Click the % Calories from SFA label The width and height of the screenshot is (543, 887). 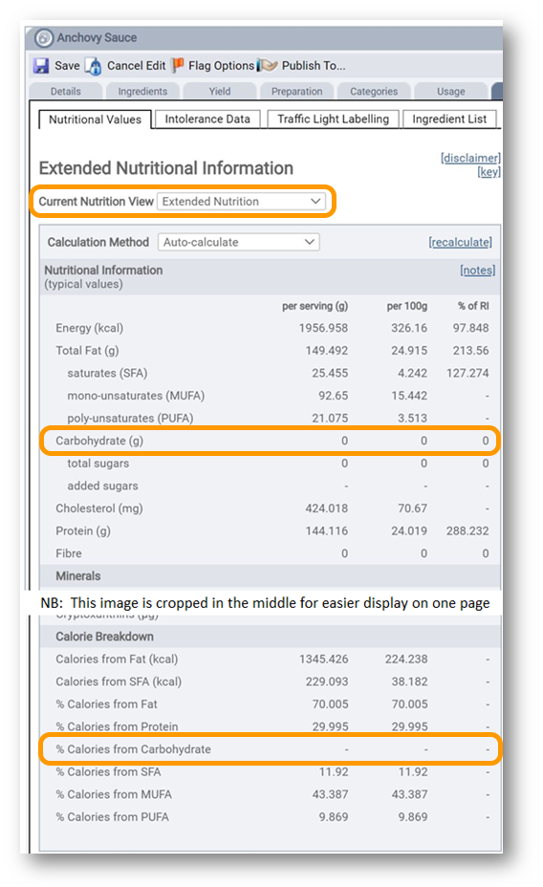point(108,772)
